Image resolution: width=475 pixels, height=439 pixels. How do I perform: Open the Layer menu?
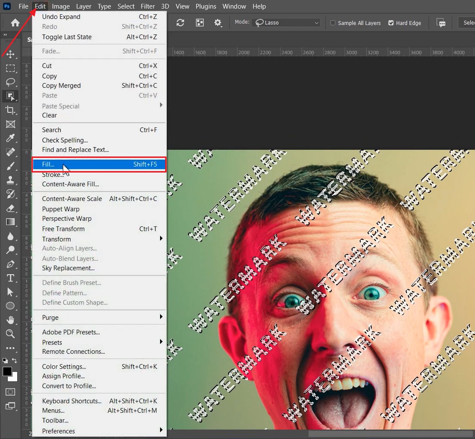[x=84, y=6]
